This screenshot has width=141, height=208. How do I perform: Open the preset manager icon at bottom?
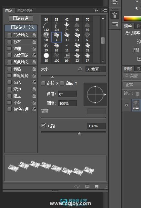coord(87,186)
